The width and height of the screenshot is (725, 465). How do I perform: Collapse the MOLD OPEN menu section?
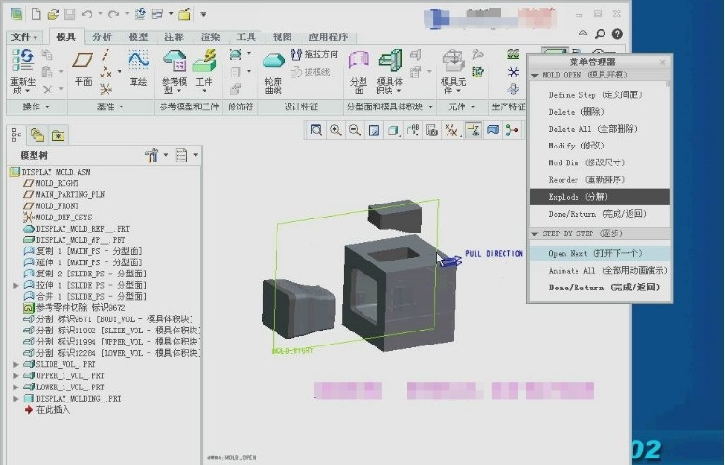coord(535,75)
